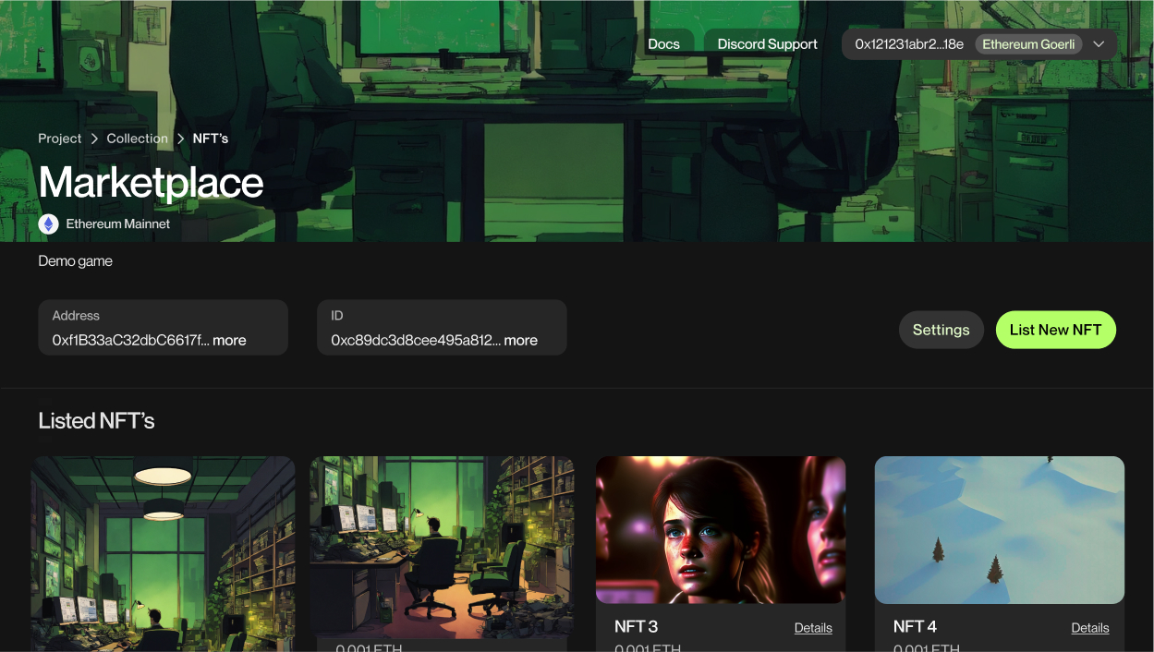This screenshot has width=1154, height=652.
Task: Expand the wallet account dropdown arrow
Action: tap(1099, 43)
